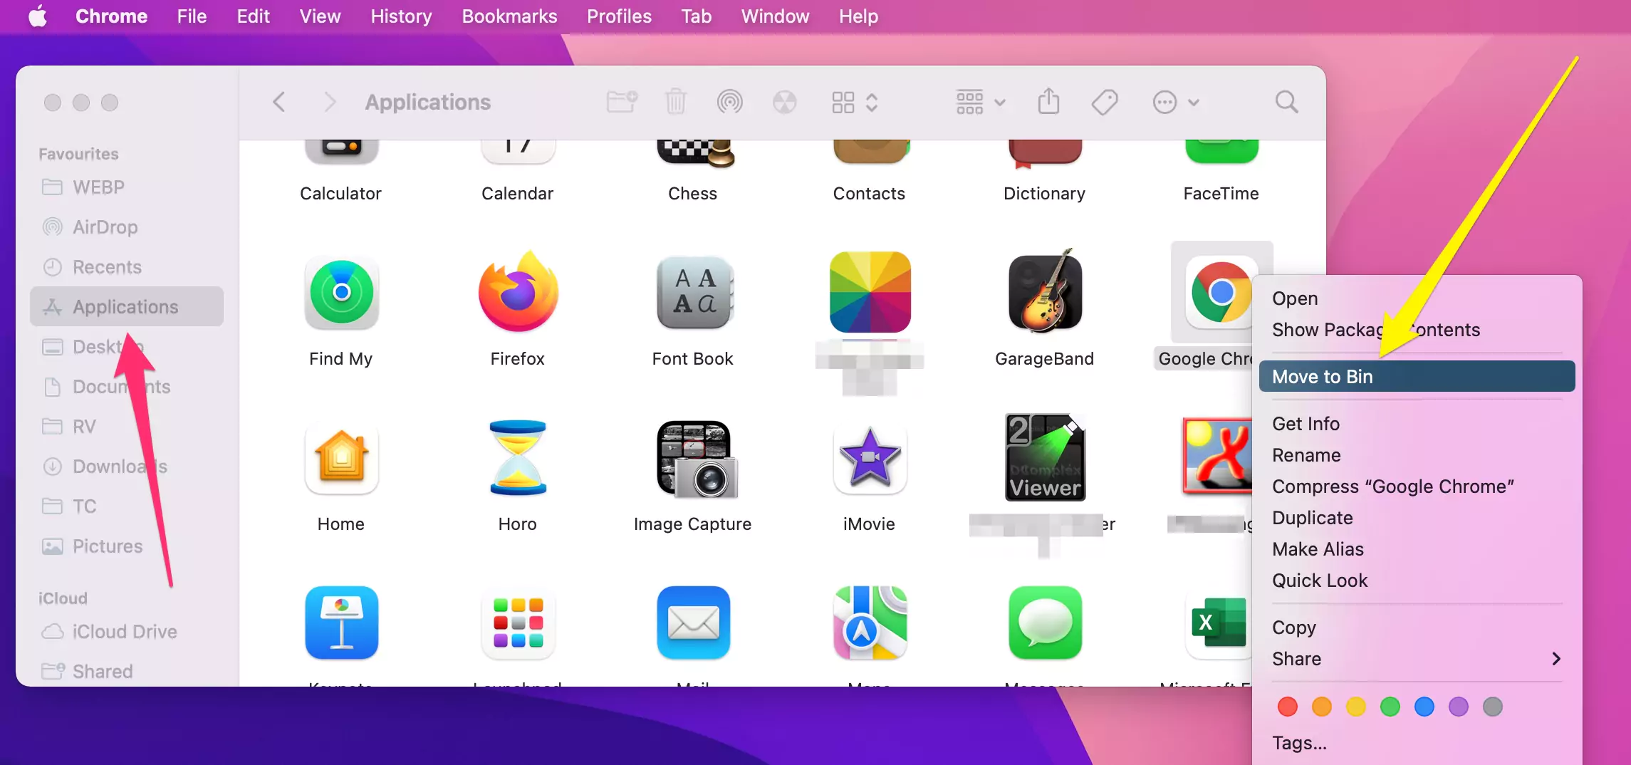1631x765 pixels.
Task: Expand the Share submenu arrow
Action: click(1556, 659)
